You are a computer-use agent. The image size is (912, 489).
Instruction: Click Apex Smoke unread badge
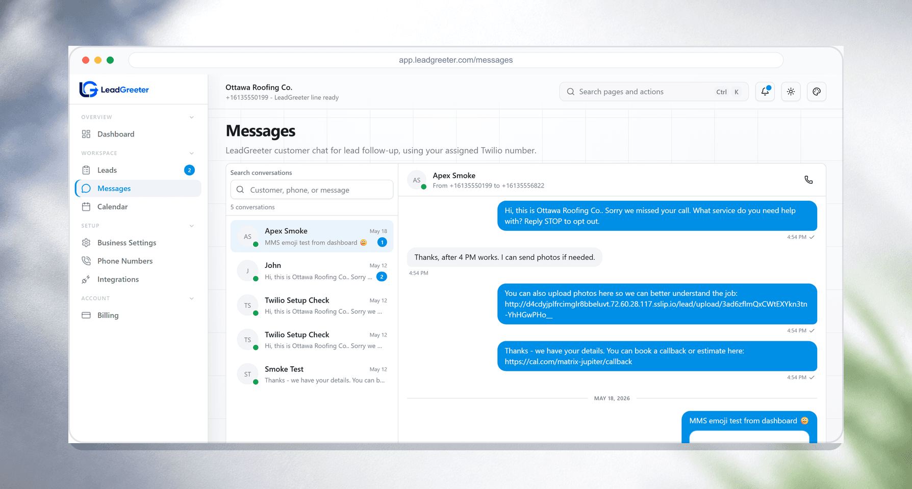coord(382,242)
